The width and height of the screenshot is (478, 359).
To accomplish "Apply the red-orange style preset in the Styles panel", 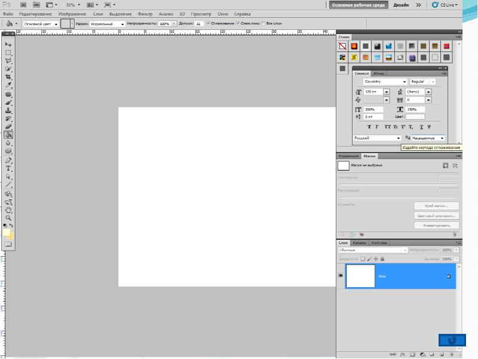I will [354, 46].
